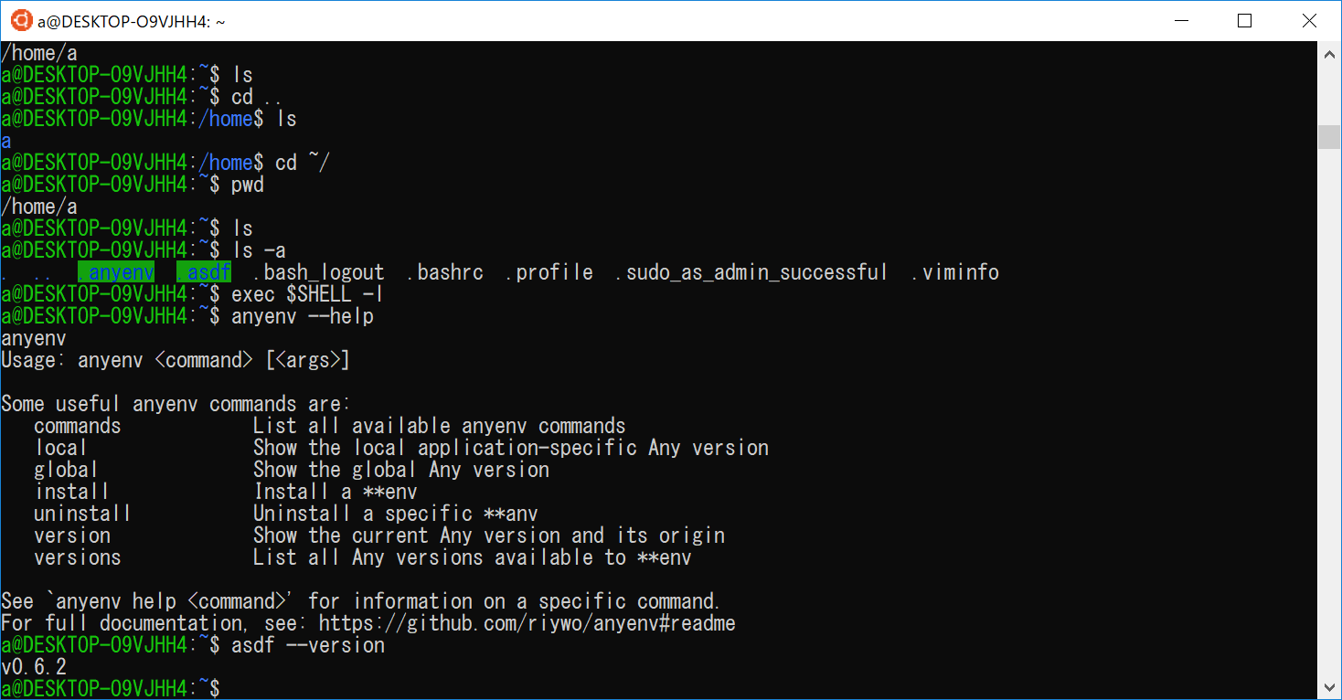1342x700 pixels.
Task: Click the scrollbar down arrow
Action: click(1329, 686)
